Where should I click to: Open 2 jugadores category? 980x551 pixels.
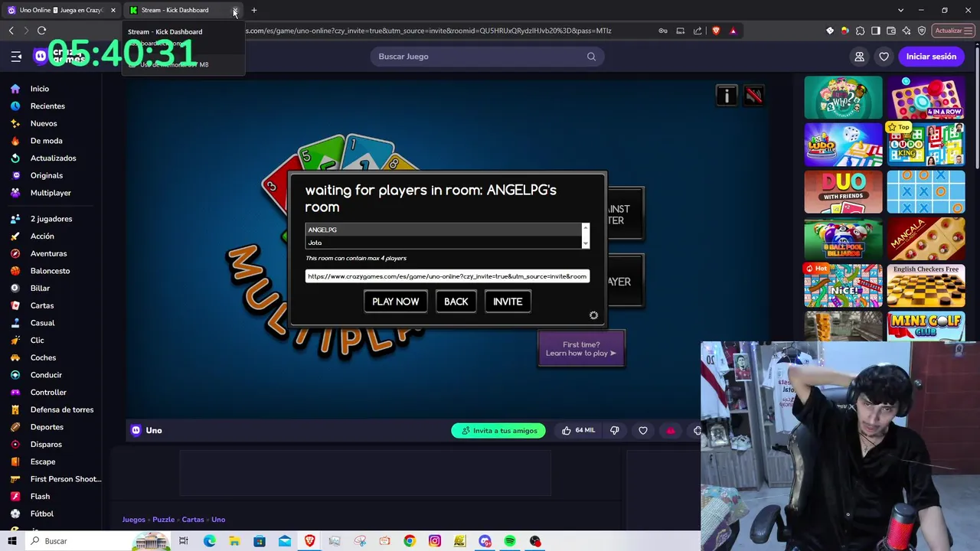pyautogui.click(x=51, y=219)
